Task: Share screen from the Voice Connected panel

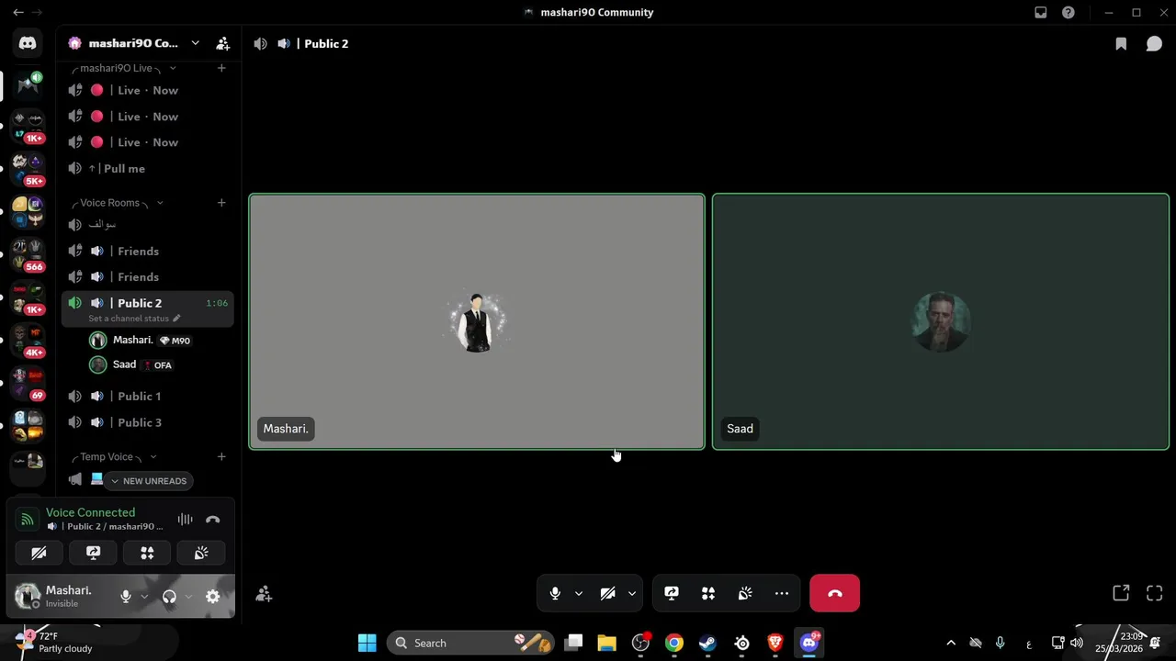Action: click(93, 553)
